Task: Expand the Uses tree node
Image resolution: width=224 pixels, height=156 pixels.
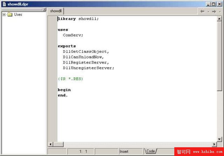Action: coord(4,15)
